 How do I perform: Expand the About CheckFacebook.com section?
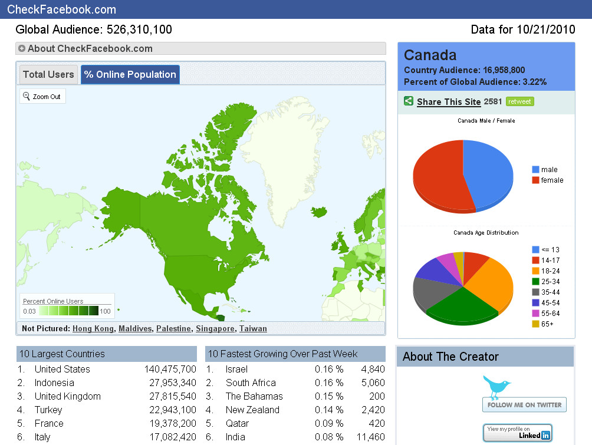(200, 48)
